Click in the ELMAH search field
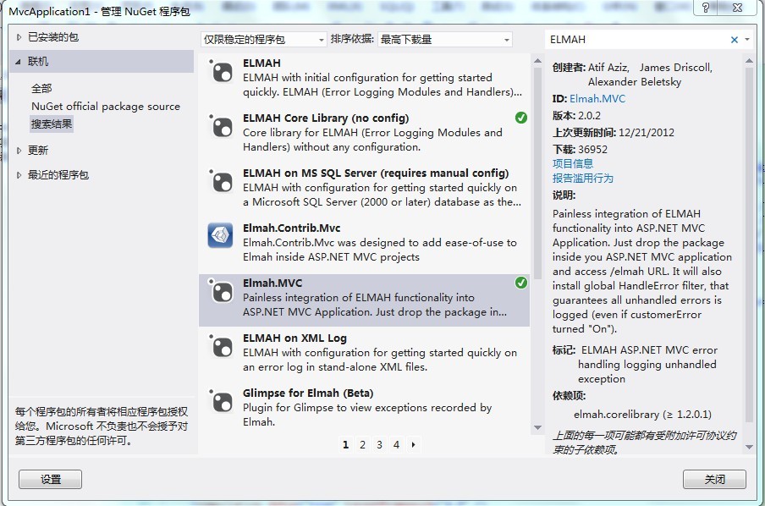765x506 pixels. pos(636,40)
